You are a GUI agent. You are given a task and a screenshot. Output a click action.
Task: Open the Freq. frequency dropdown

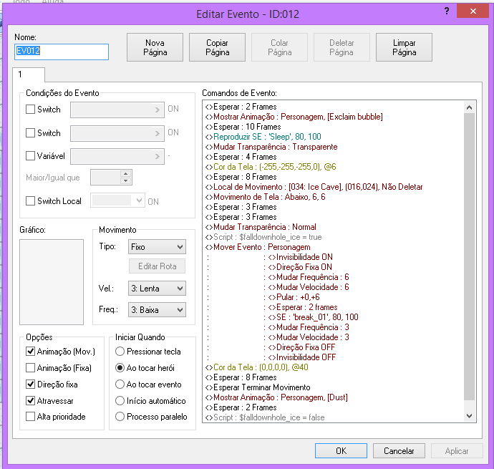(157, 310)
